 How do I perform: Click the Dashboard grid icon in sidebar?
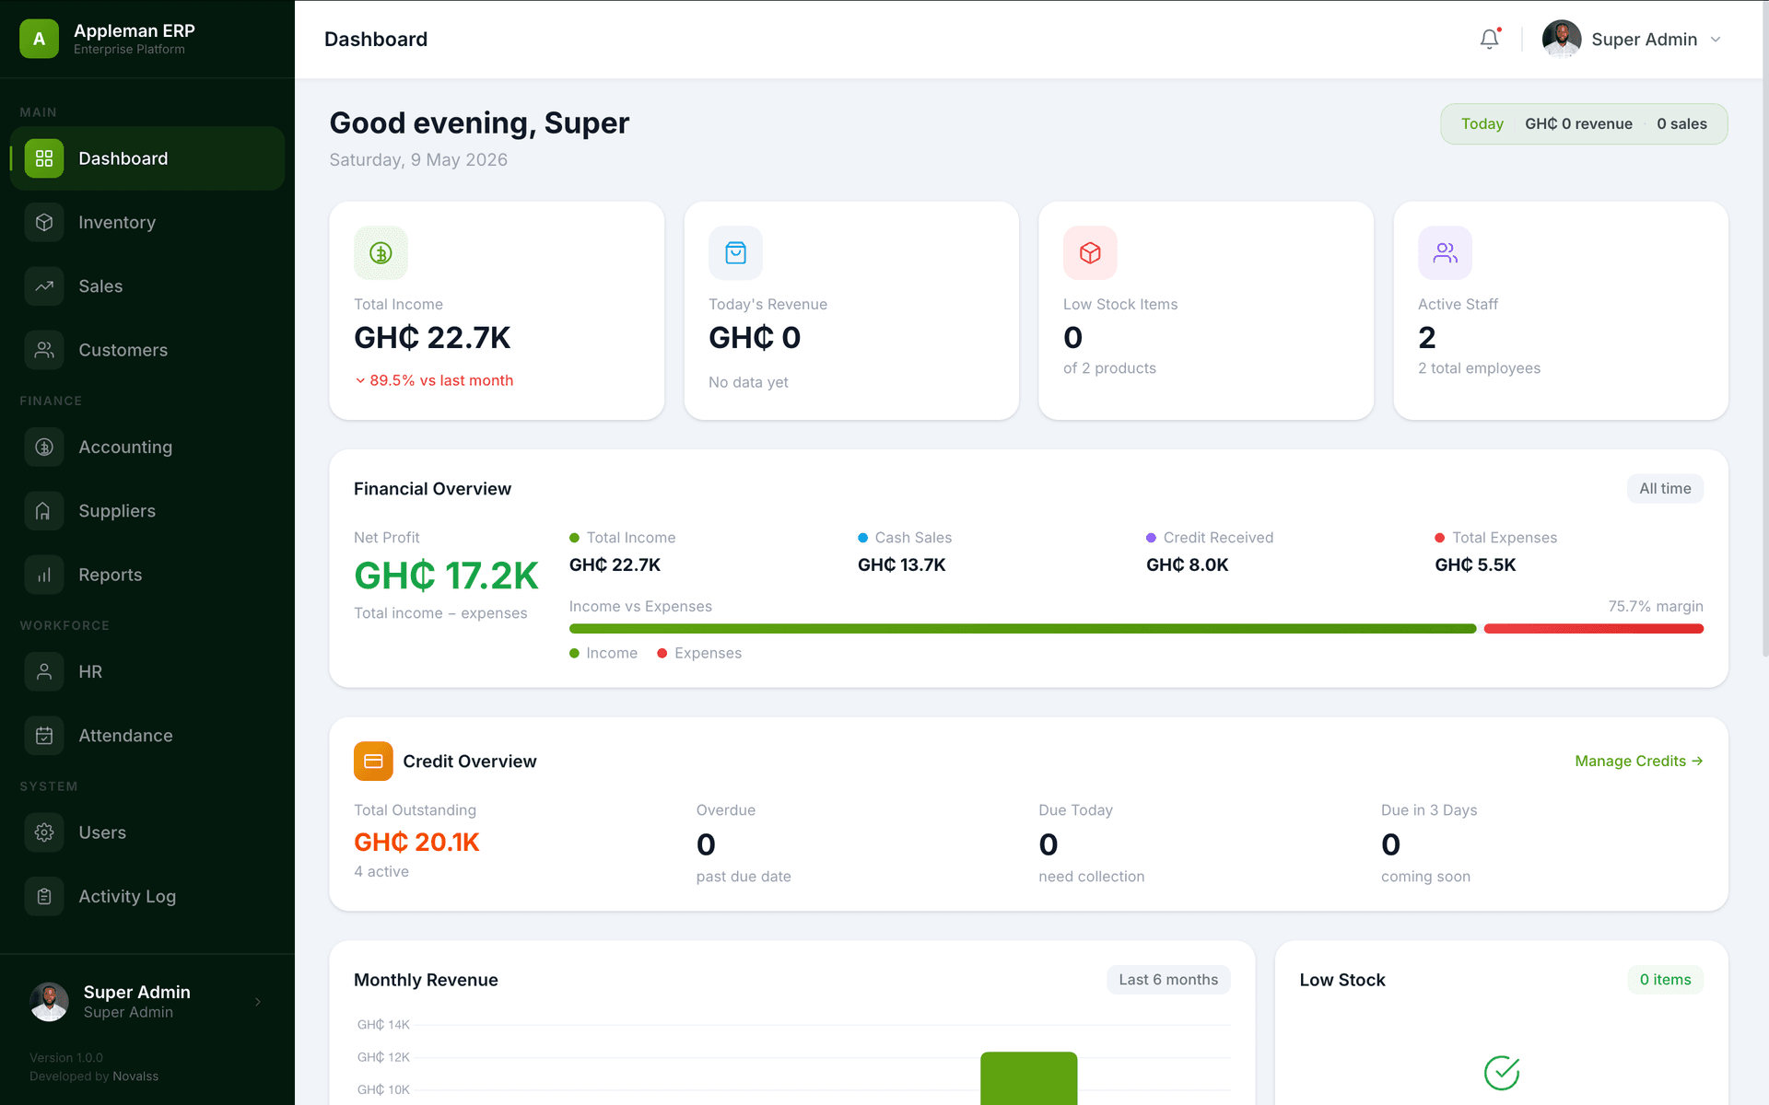pos(44,158)
